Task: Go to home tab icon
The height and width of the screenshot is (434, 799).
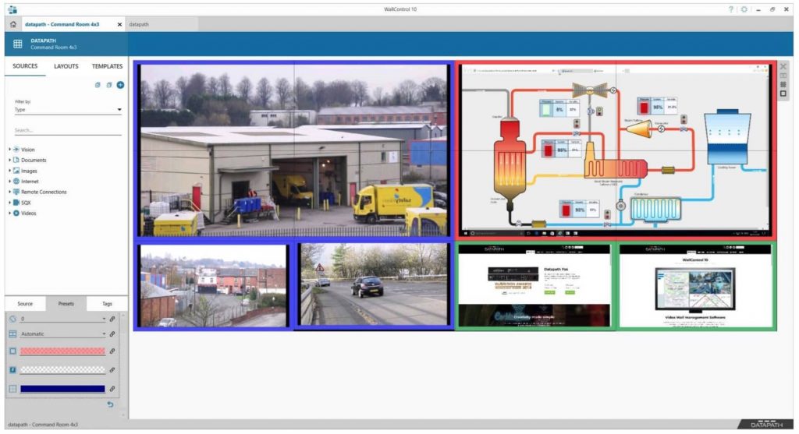Action: pyautogui.click(x=13, y=24)
